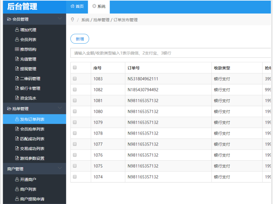Viewport: 273px width, 204px height.
Task: Switch to the 首页 tab
Action: pos(77,7)
